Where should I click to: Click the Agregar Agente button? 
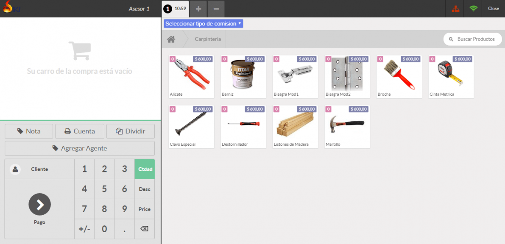click(80, 148)
